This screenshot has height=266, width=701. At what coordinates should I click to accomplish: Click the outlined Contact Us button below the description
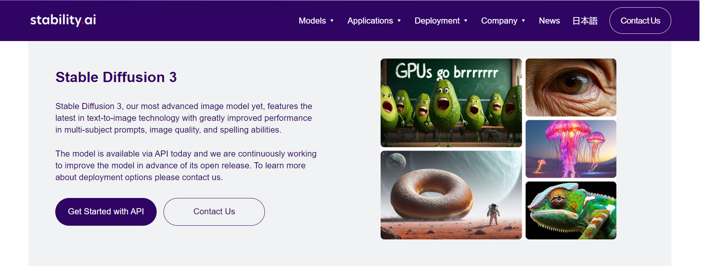click(214, 212)
